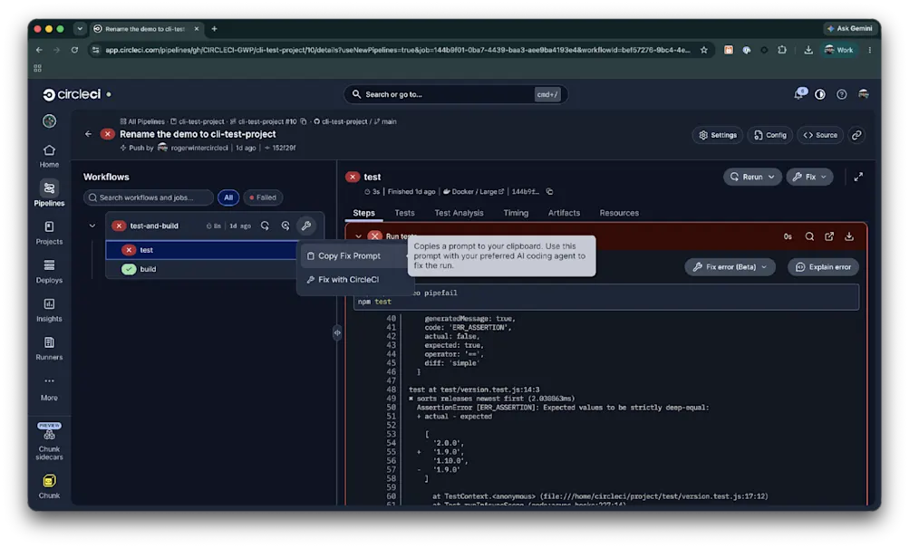Collapse the test-and-build workflow
Viewport: 909px width, 548px height.
pos(92,226)
